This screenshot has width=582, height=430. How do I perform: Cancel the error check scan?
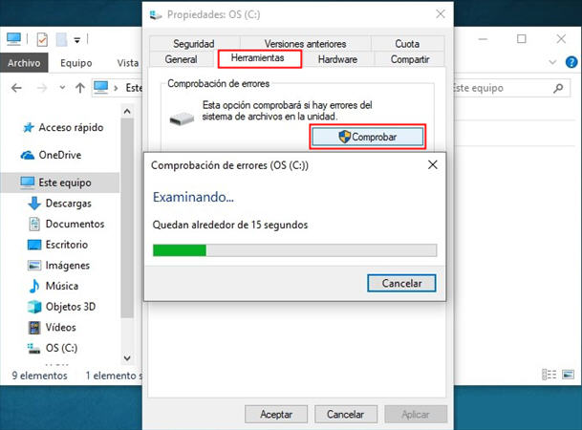pos(401,283)
